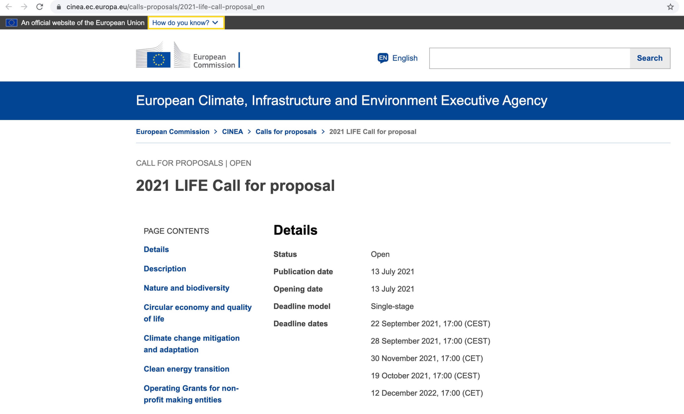Click the browser back arrow

9,7
